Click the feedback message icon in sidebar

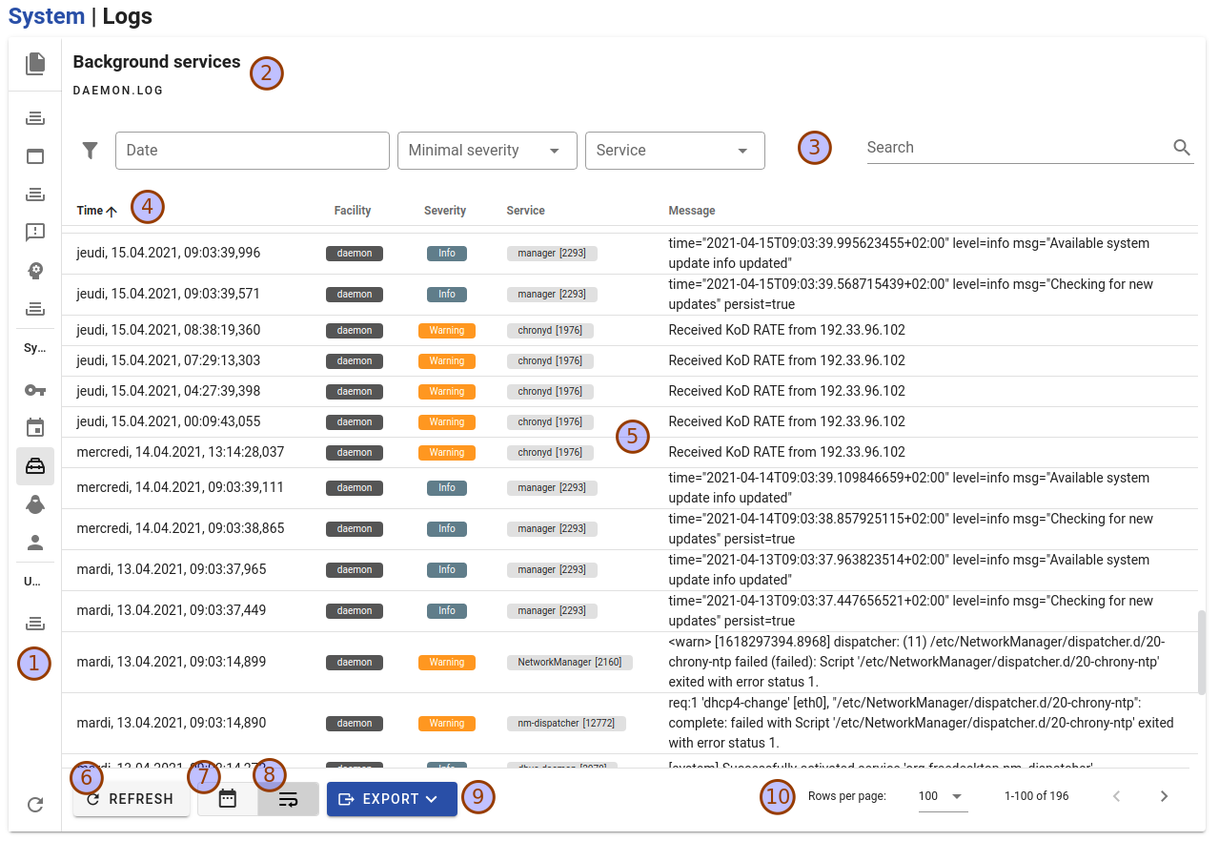click(35, 233)
